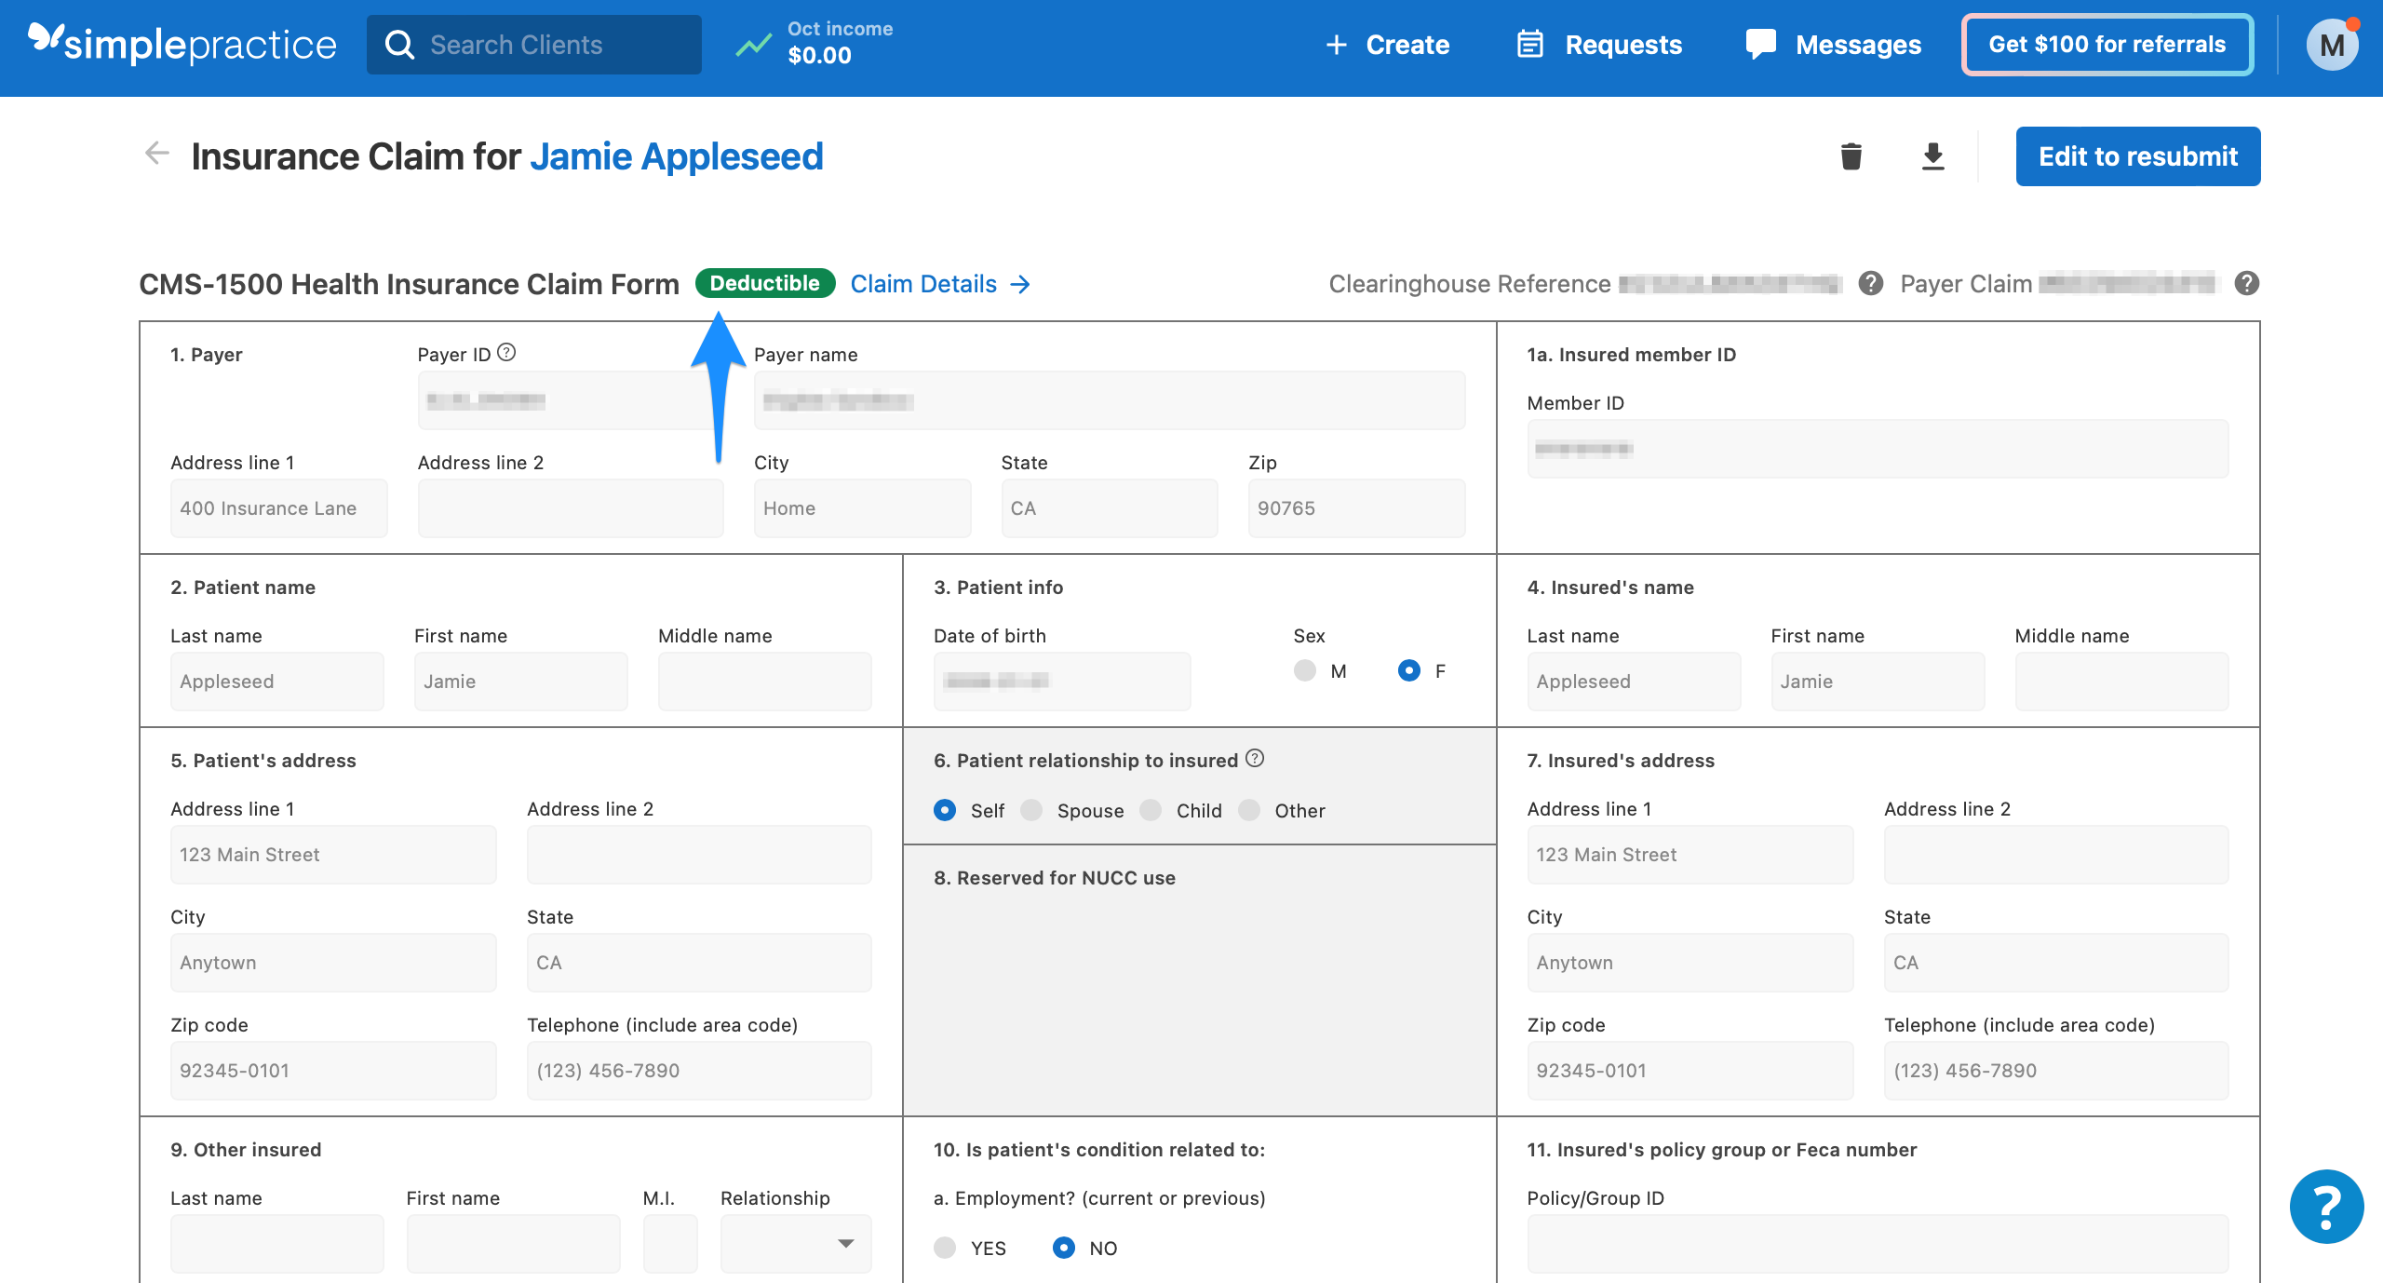Open the Messages menu item
Image resolution: width=2383 pixels, height=1283 pixels.
[1834, 45]
